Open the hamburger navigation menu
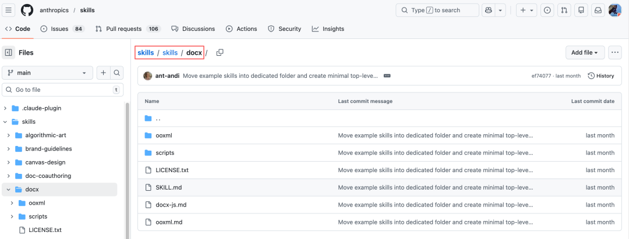This screenshot has width=629, height=239. (9, 10)
